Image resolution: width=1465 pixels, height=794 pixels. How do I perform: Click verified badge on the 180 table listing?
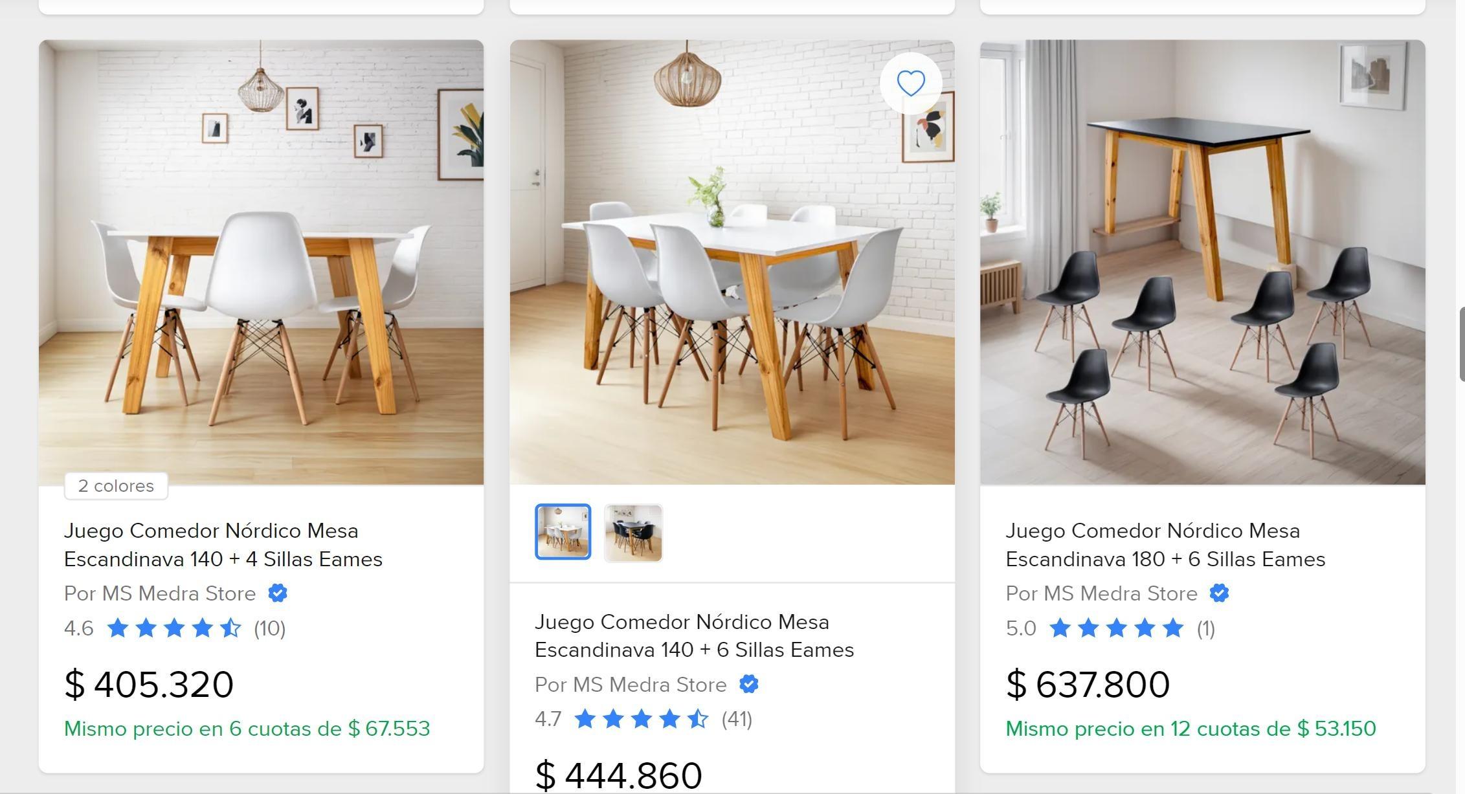click(x=1219, y=593)
